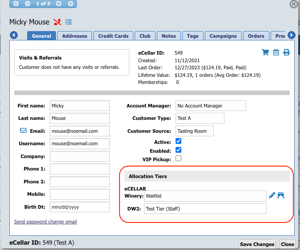
Task: Open shopping cart icon for new order
Action: point(265,52)
